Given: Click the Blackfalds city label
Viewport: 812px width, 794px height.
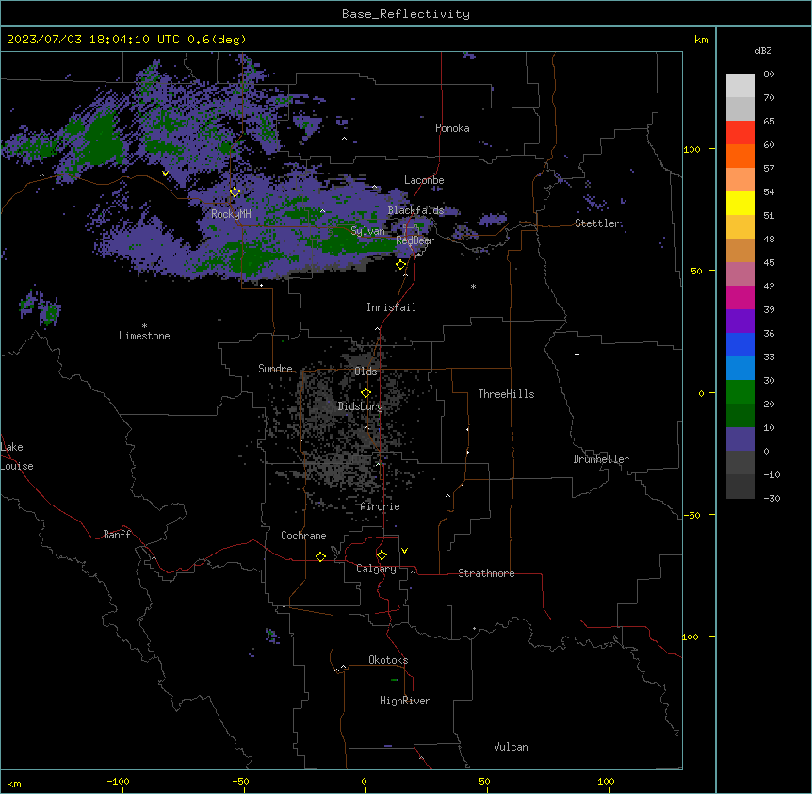Looking at the screenshot, I should (415, 210).
